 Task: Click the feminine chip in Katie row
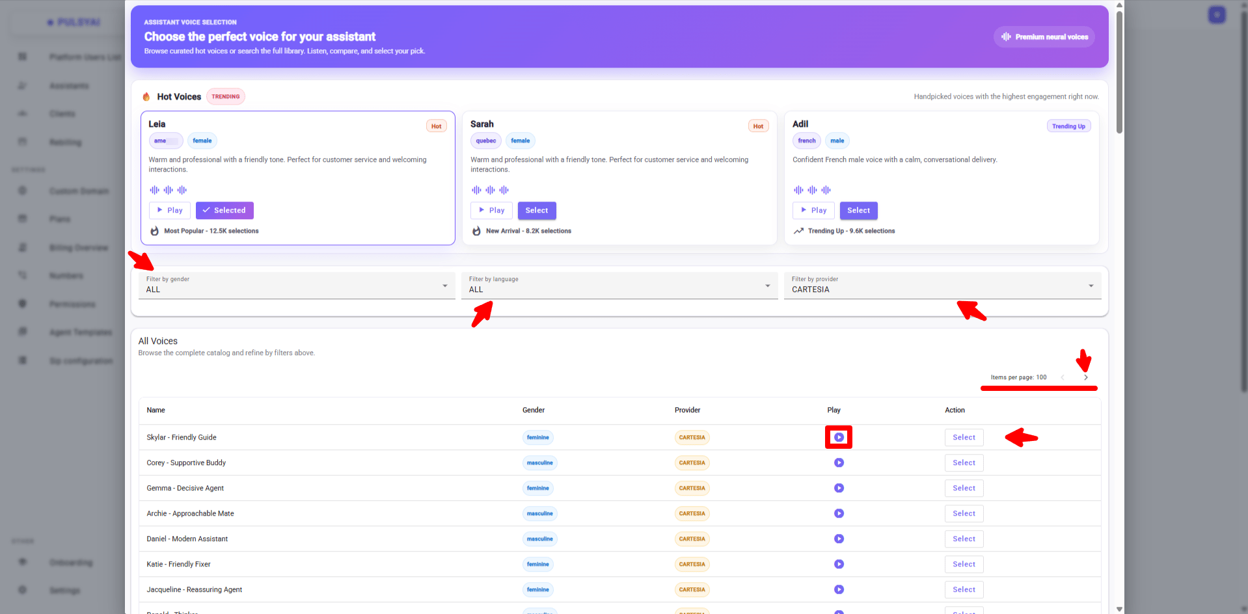[538, 565]
